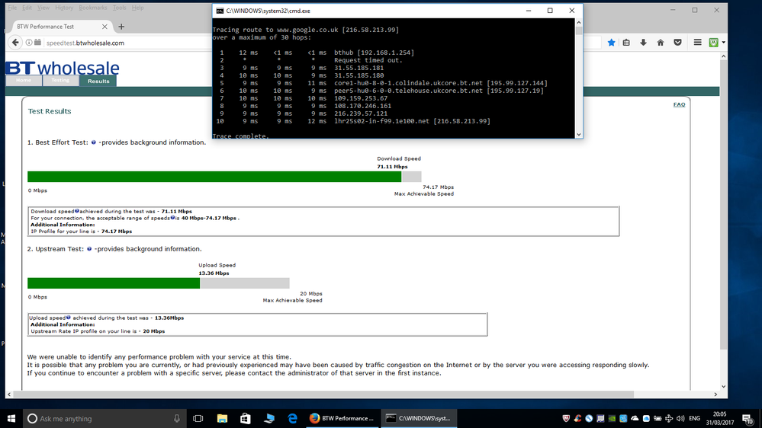Open the File menu in Firefox
This screenshot has height=428, width=762.
pyautogui.click(x=13, y=8)
